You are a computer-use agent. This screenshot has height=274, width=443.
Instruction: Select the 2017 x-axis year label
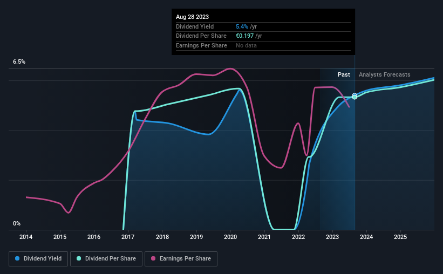[128, 237]
